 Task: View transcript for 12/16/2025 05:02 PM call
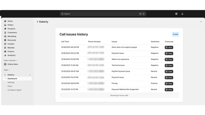click(169, 53)
